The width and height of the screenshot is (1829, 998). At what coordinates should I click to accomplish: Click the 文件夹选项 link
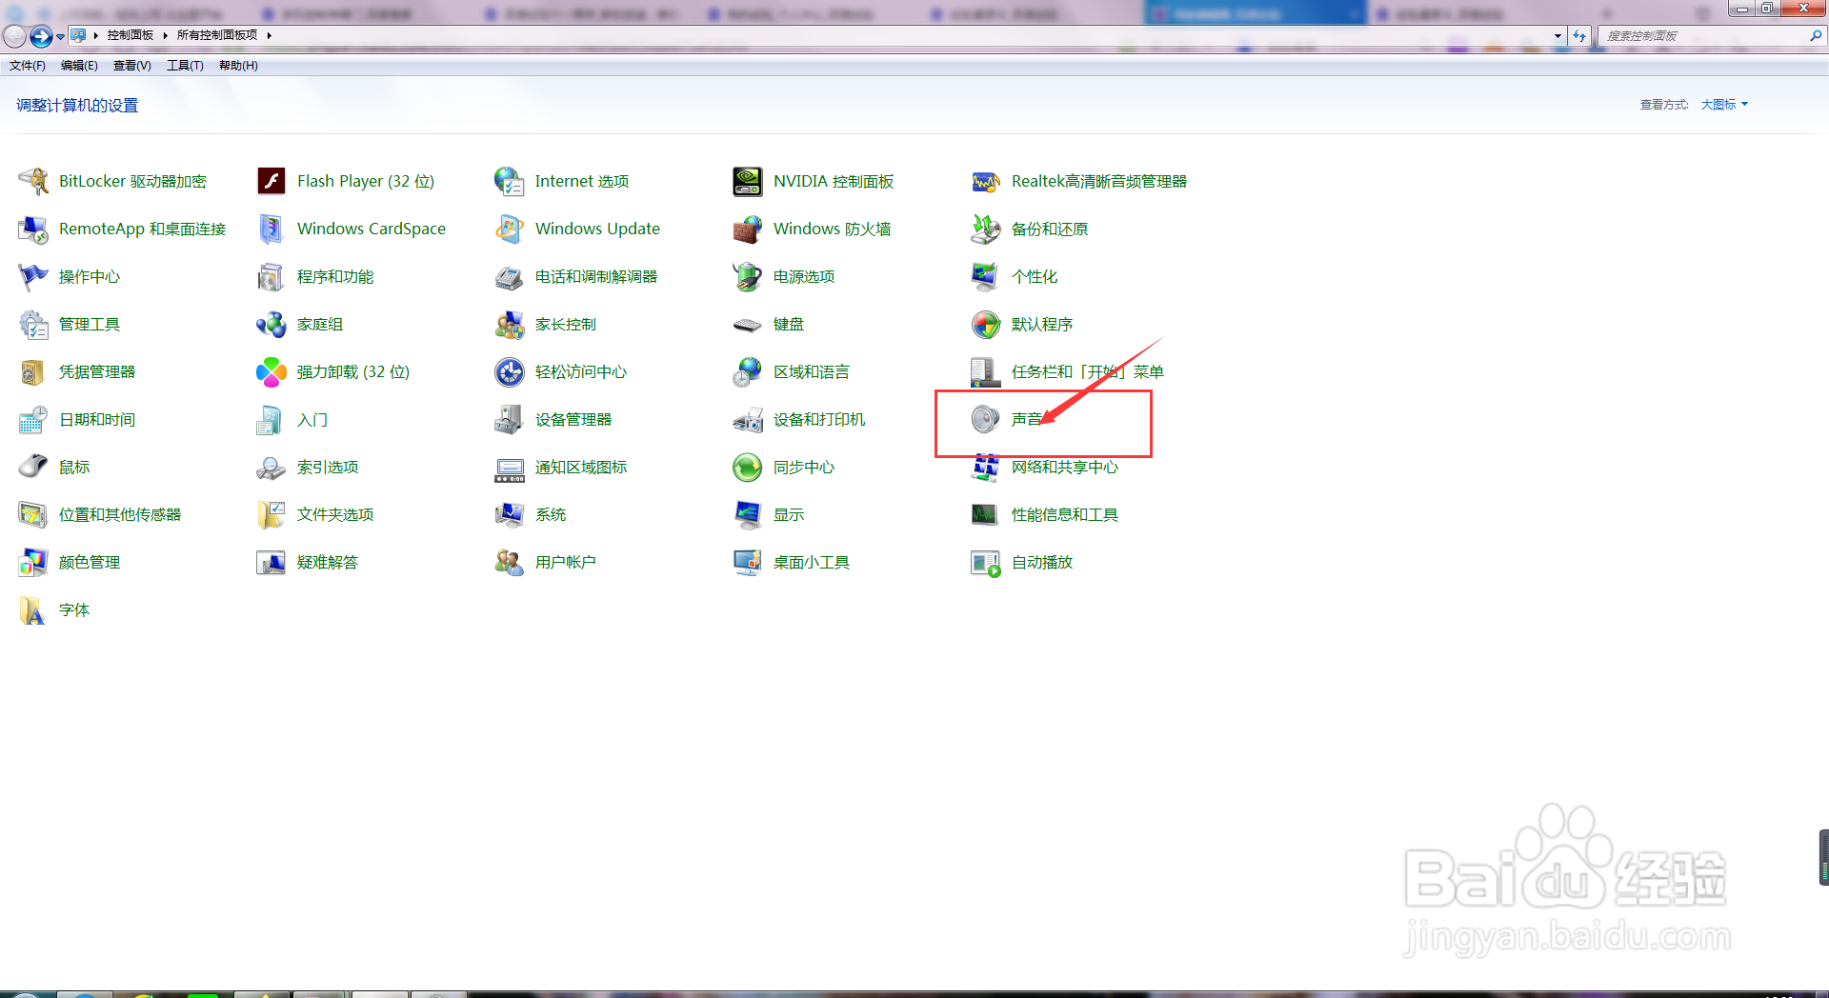(x=335, y=514)
